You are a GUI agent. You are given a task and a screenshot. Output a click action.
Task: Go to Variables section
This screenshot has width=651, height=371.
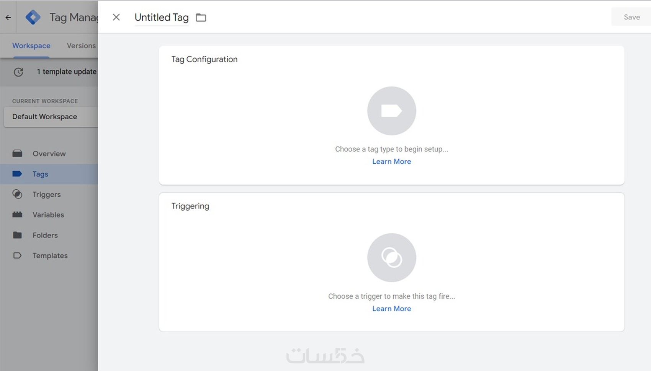pyautogui.click(x=48, y=215)
